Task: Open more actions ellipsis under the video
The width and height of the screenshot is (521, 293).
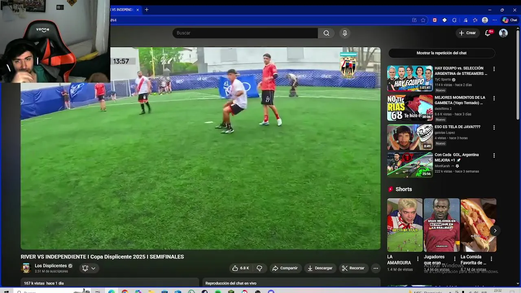Action: 376,268
